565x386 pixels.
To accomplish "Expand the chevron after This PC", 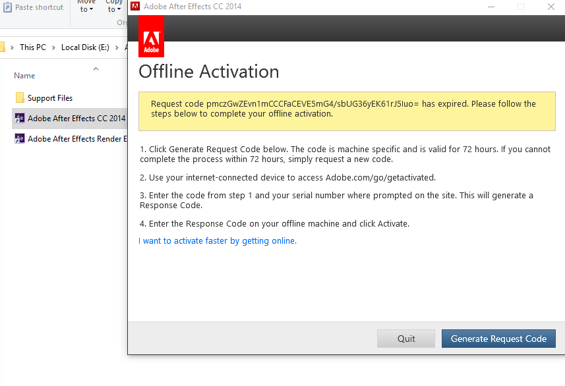I will [x=53, y=47].
